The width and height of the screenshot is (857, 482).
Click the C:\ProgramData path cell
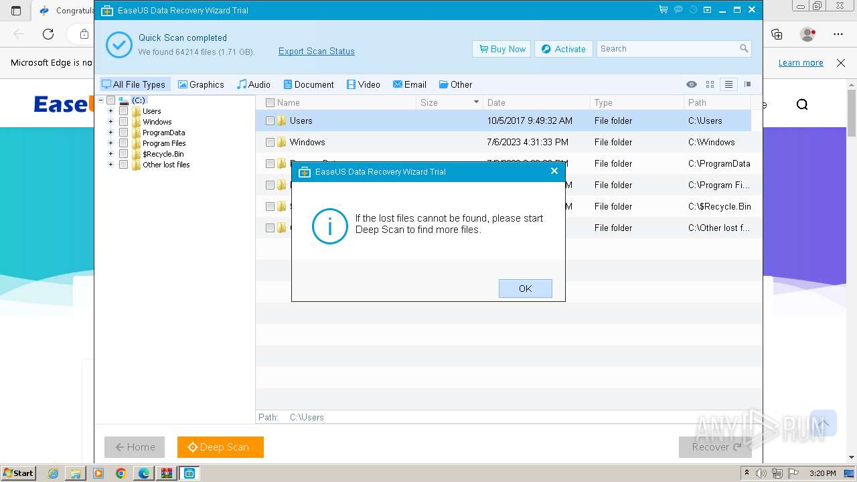719,163
